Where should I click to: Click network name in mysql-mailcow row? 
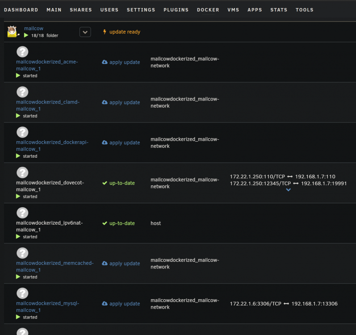click(x=185, y=304)
